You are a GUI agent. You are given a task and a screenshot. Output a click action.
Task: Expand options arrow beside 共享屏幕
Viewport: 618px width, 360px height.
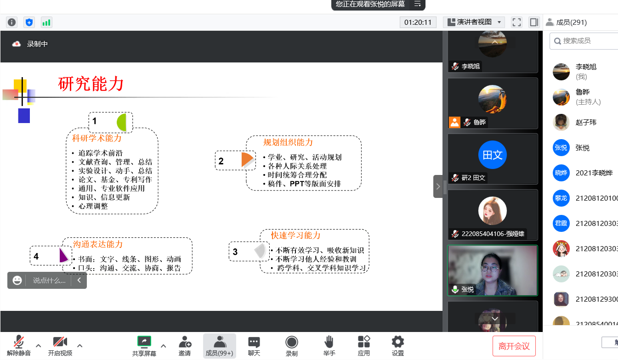[163, 345]
